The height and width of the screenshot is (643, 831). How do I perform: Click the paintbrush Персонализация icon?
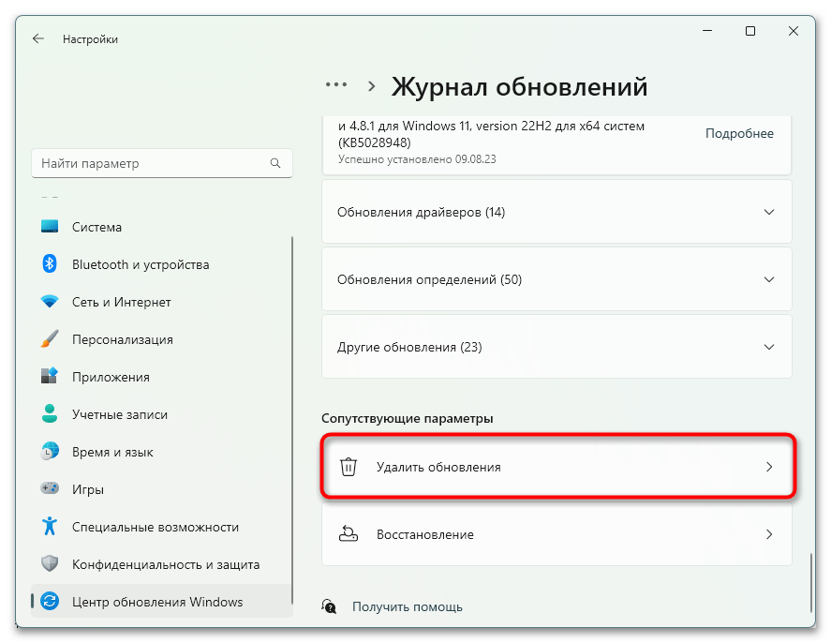[50, 339]
